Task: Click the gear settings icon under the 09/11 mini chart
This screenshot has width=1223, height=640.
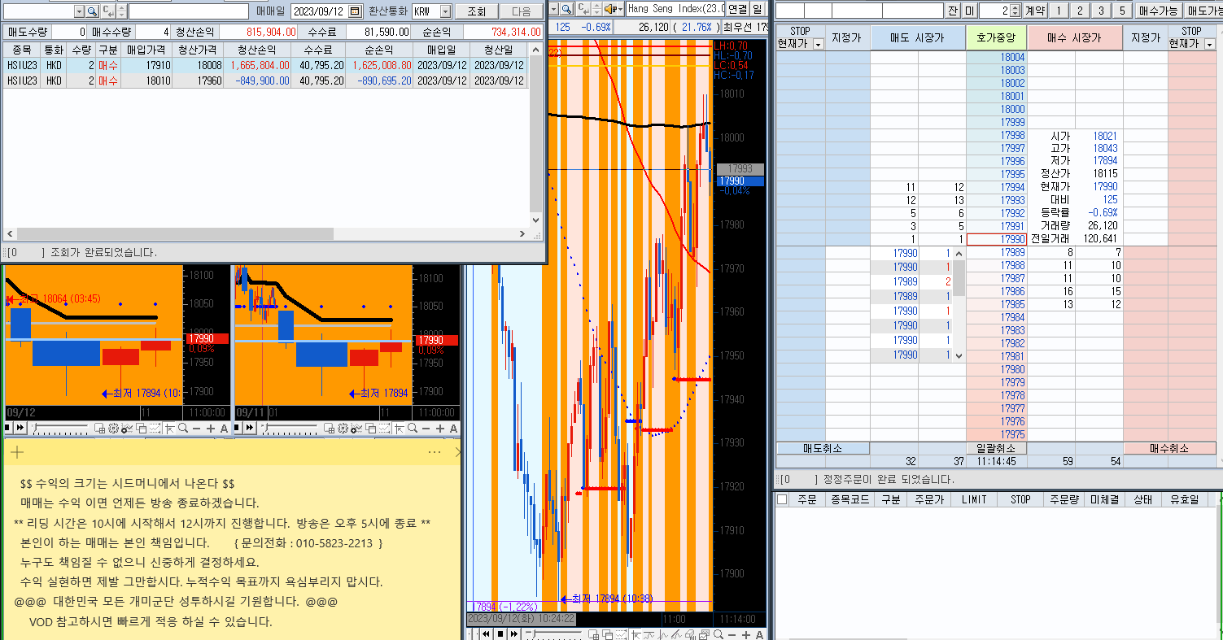Action: (343, 429)
